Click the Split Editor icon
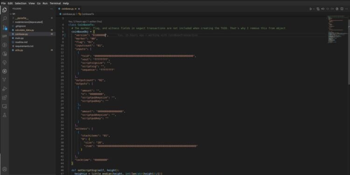 tap(342, 9)
